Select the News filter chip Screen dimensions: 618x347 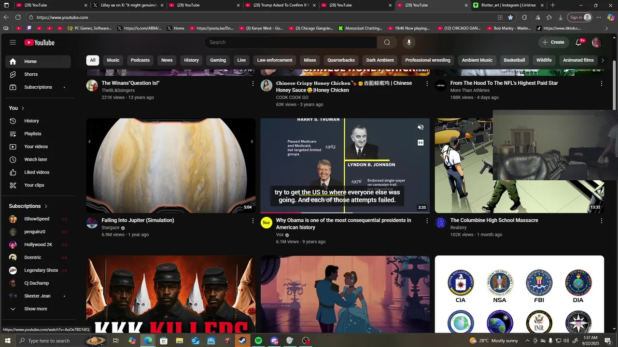[167, 60]
